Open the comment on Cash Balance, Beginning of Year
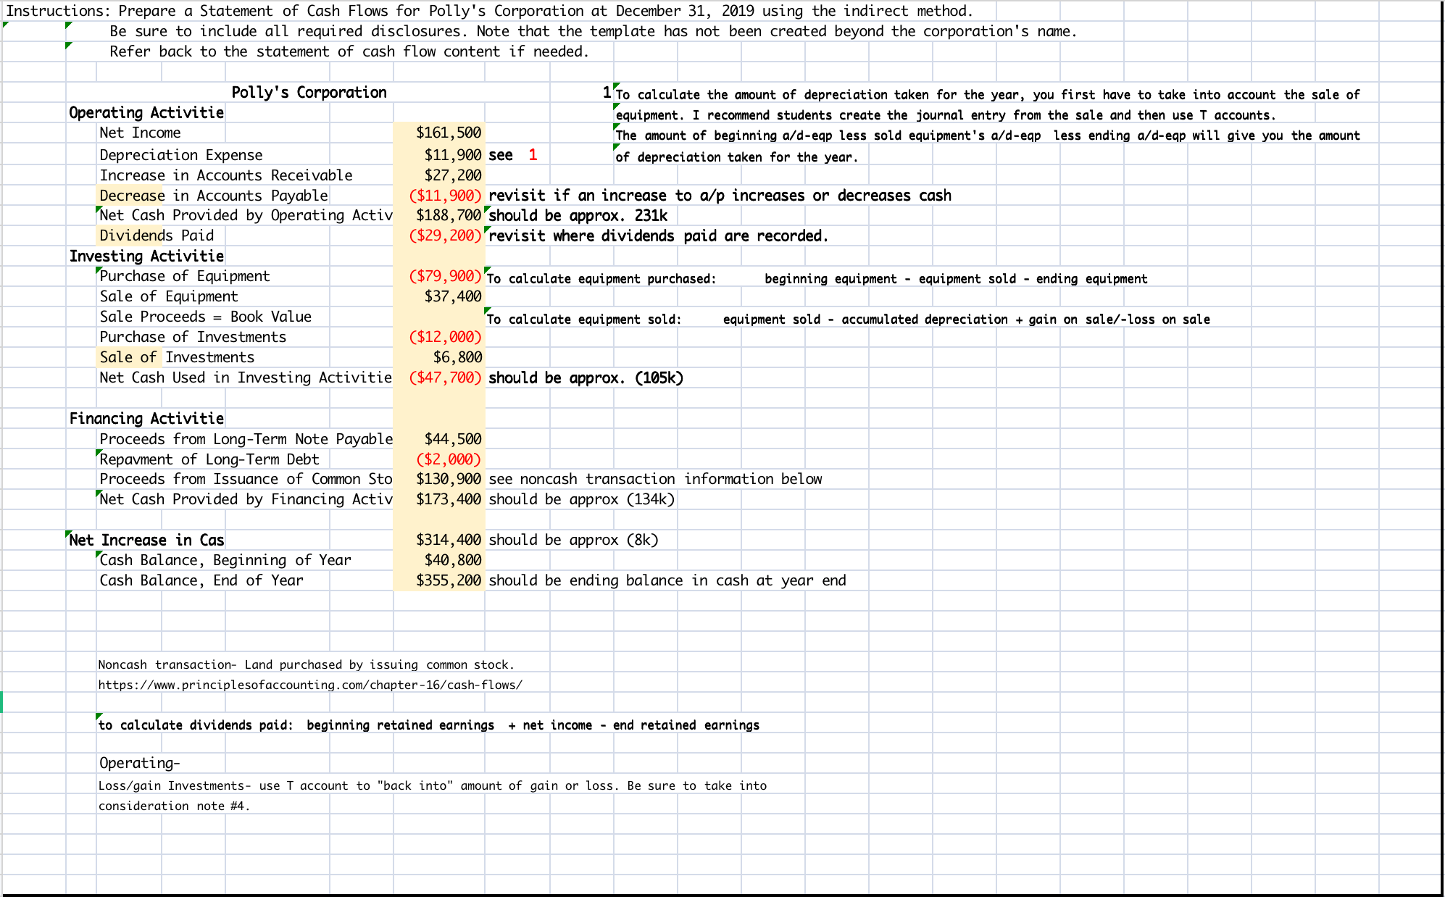Viewport: 1445px width, 897px height. pyautogui.click(x=100, y=555)
